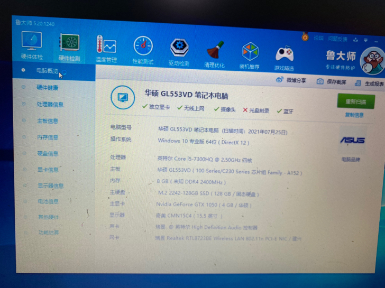Click the Windows 10 专业版 64位 value
The width and height of the screenshot is (385, 288).
pos(203,142)
